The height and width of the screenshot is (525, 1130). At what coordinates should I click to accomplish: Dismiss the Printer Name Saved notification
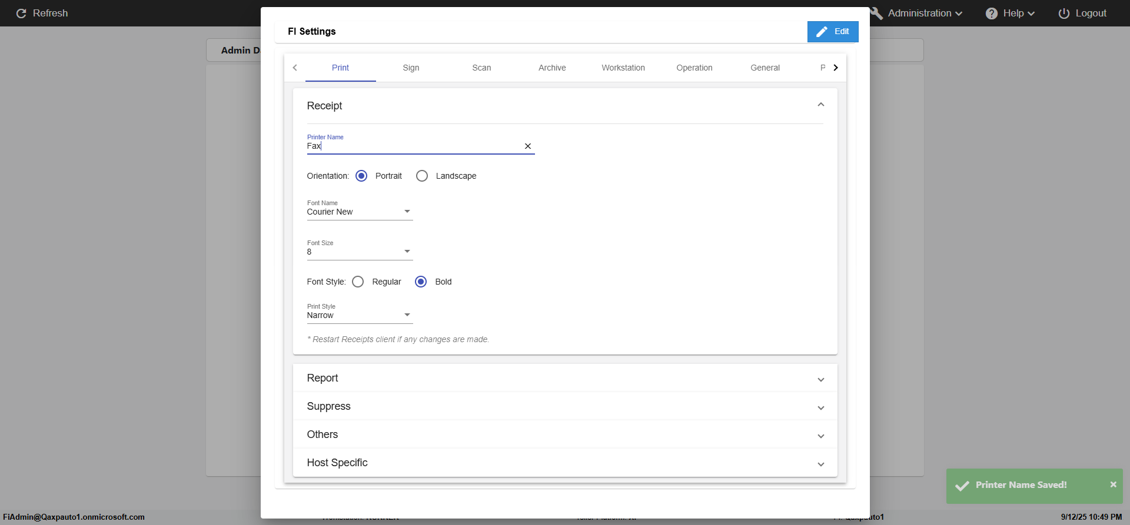[1113, 484]
